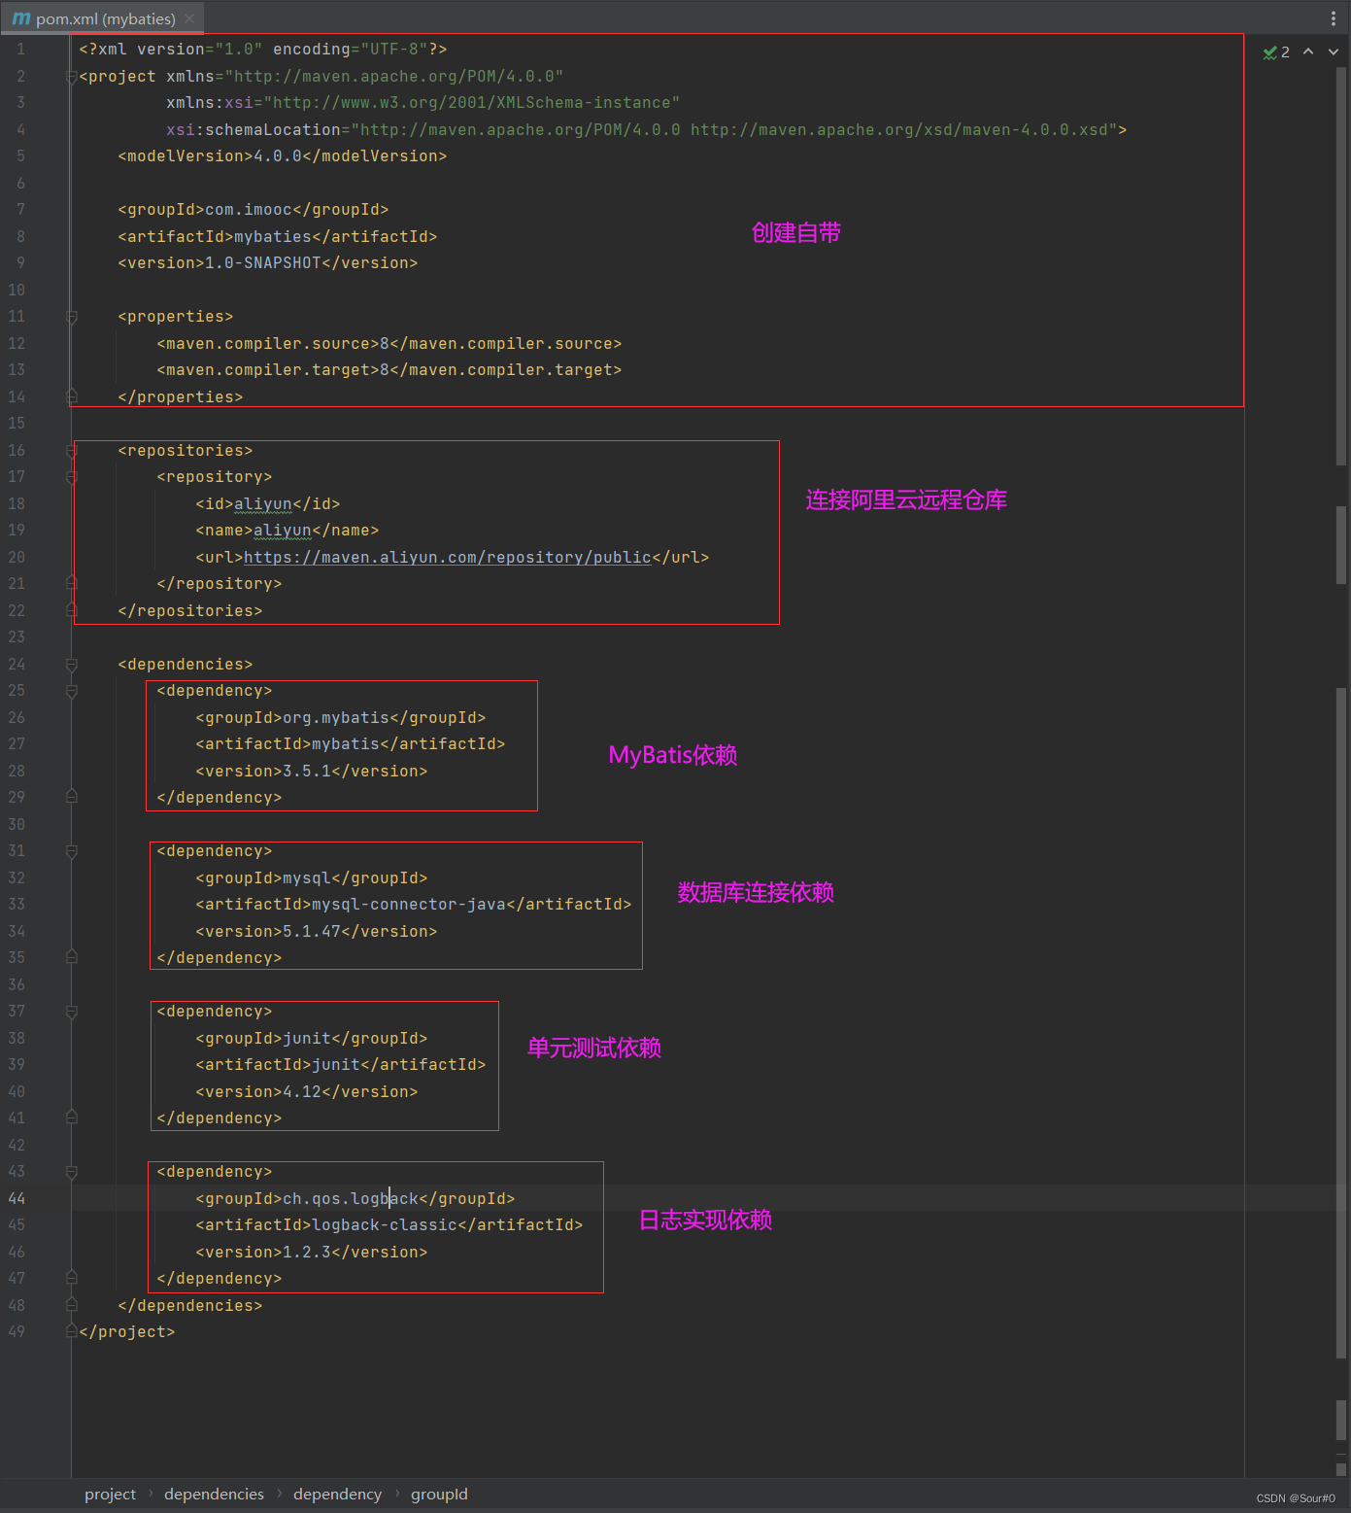Click the fold end marker at line 14
Screen dimensions: 1351x1513
[71, 396]
